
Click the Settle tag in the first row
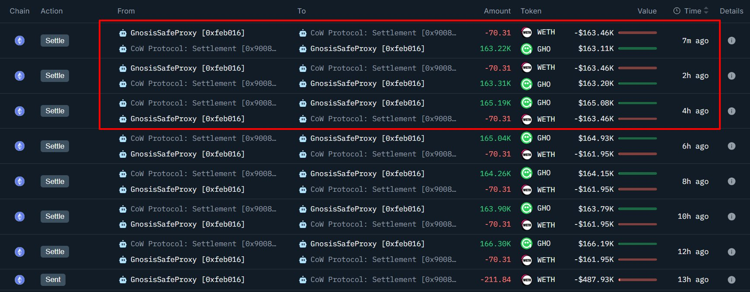[x=55, y=41]
